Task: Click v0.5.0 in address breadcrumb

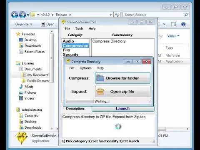Action: coord(45,15)
